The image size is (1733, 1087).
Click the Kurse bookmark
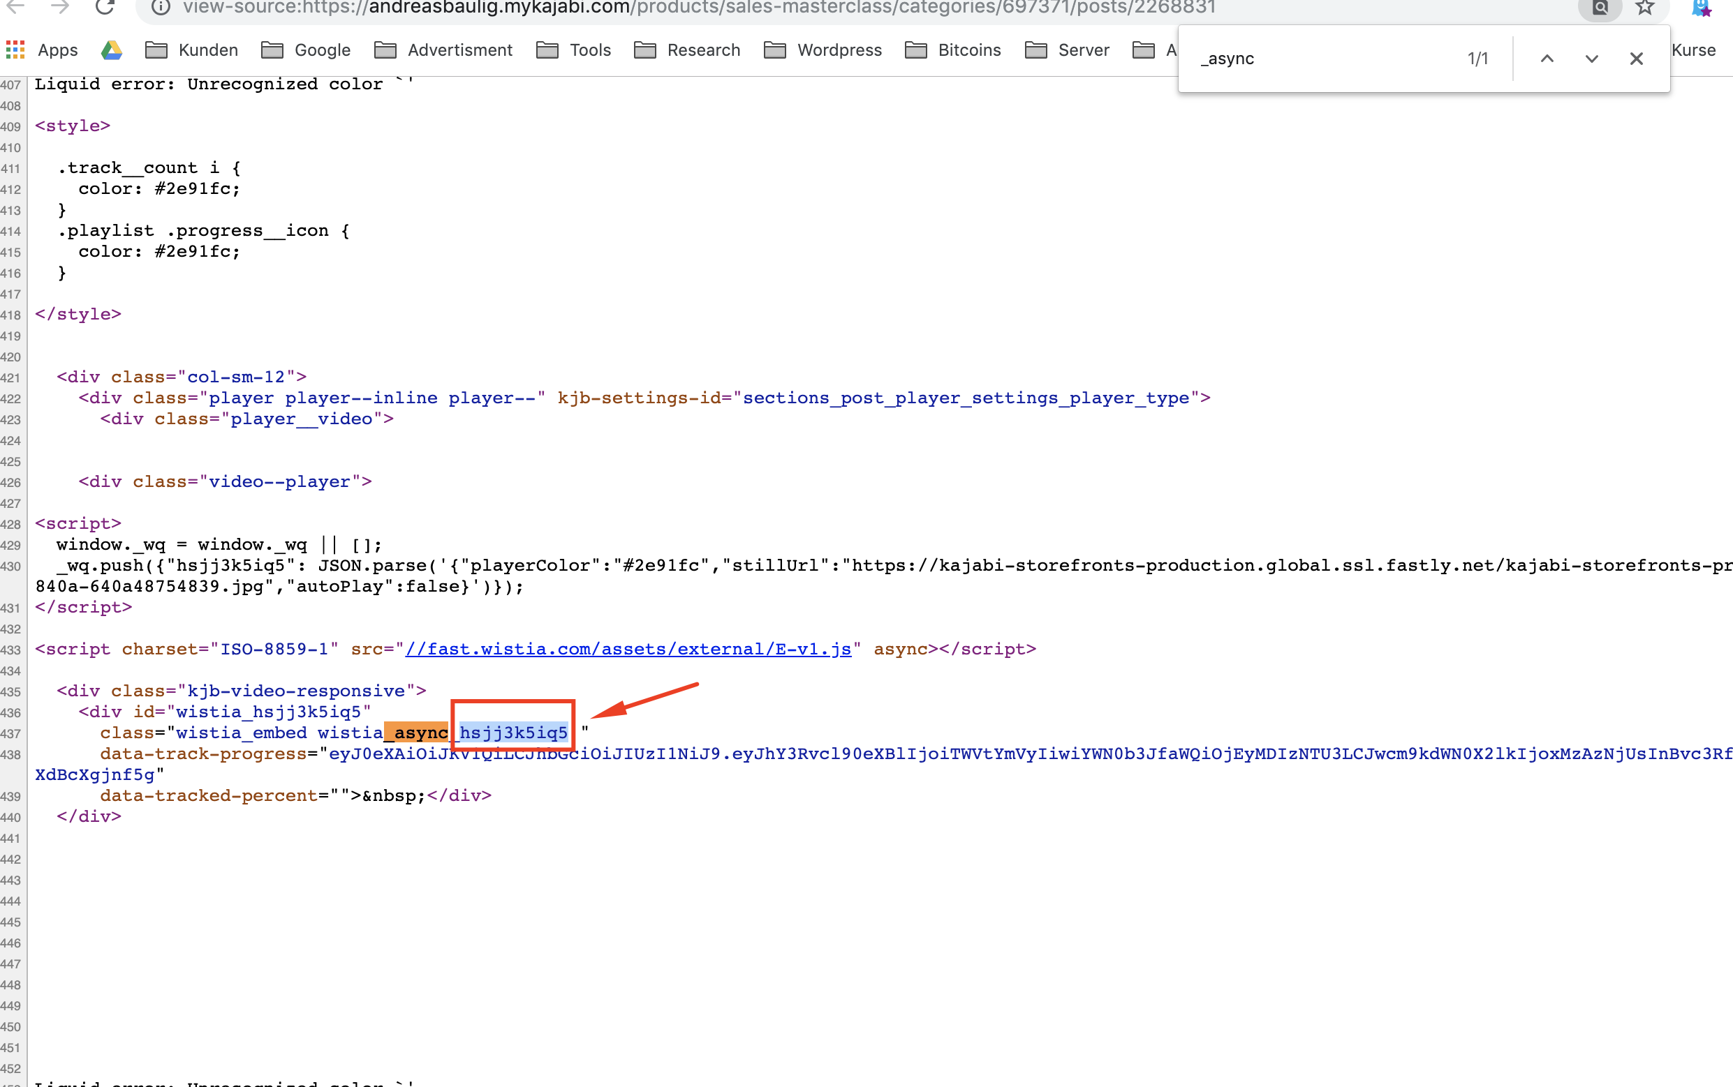[x=1693, y=50]
